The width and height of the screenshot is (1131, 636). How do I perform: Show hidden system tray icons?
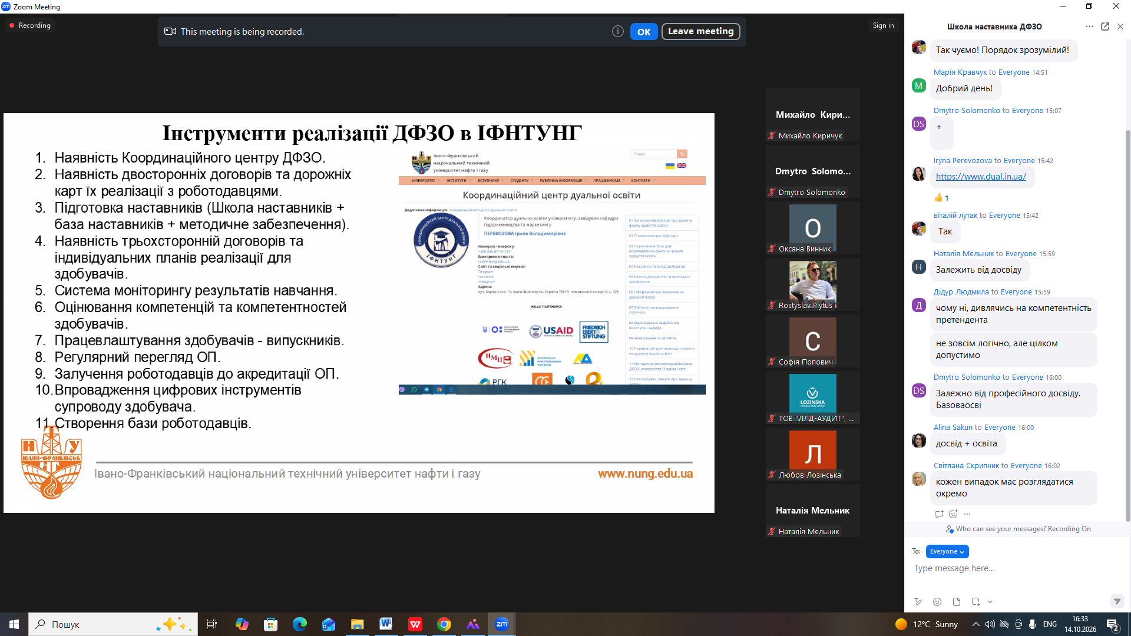click(x=976, y=624)
